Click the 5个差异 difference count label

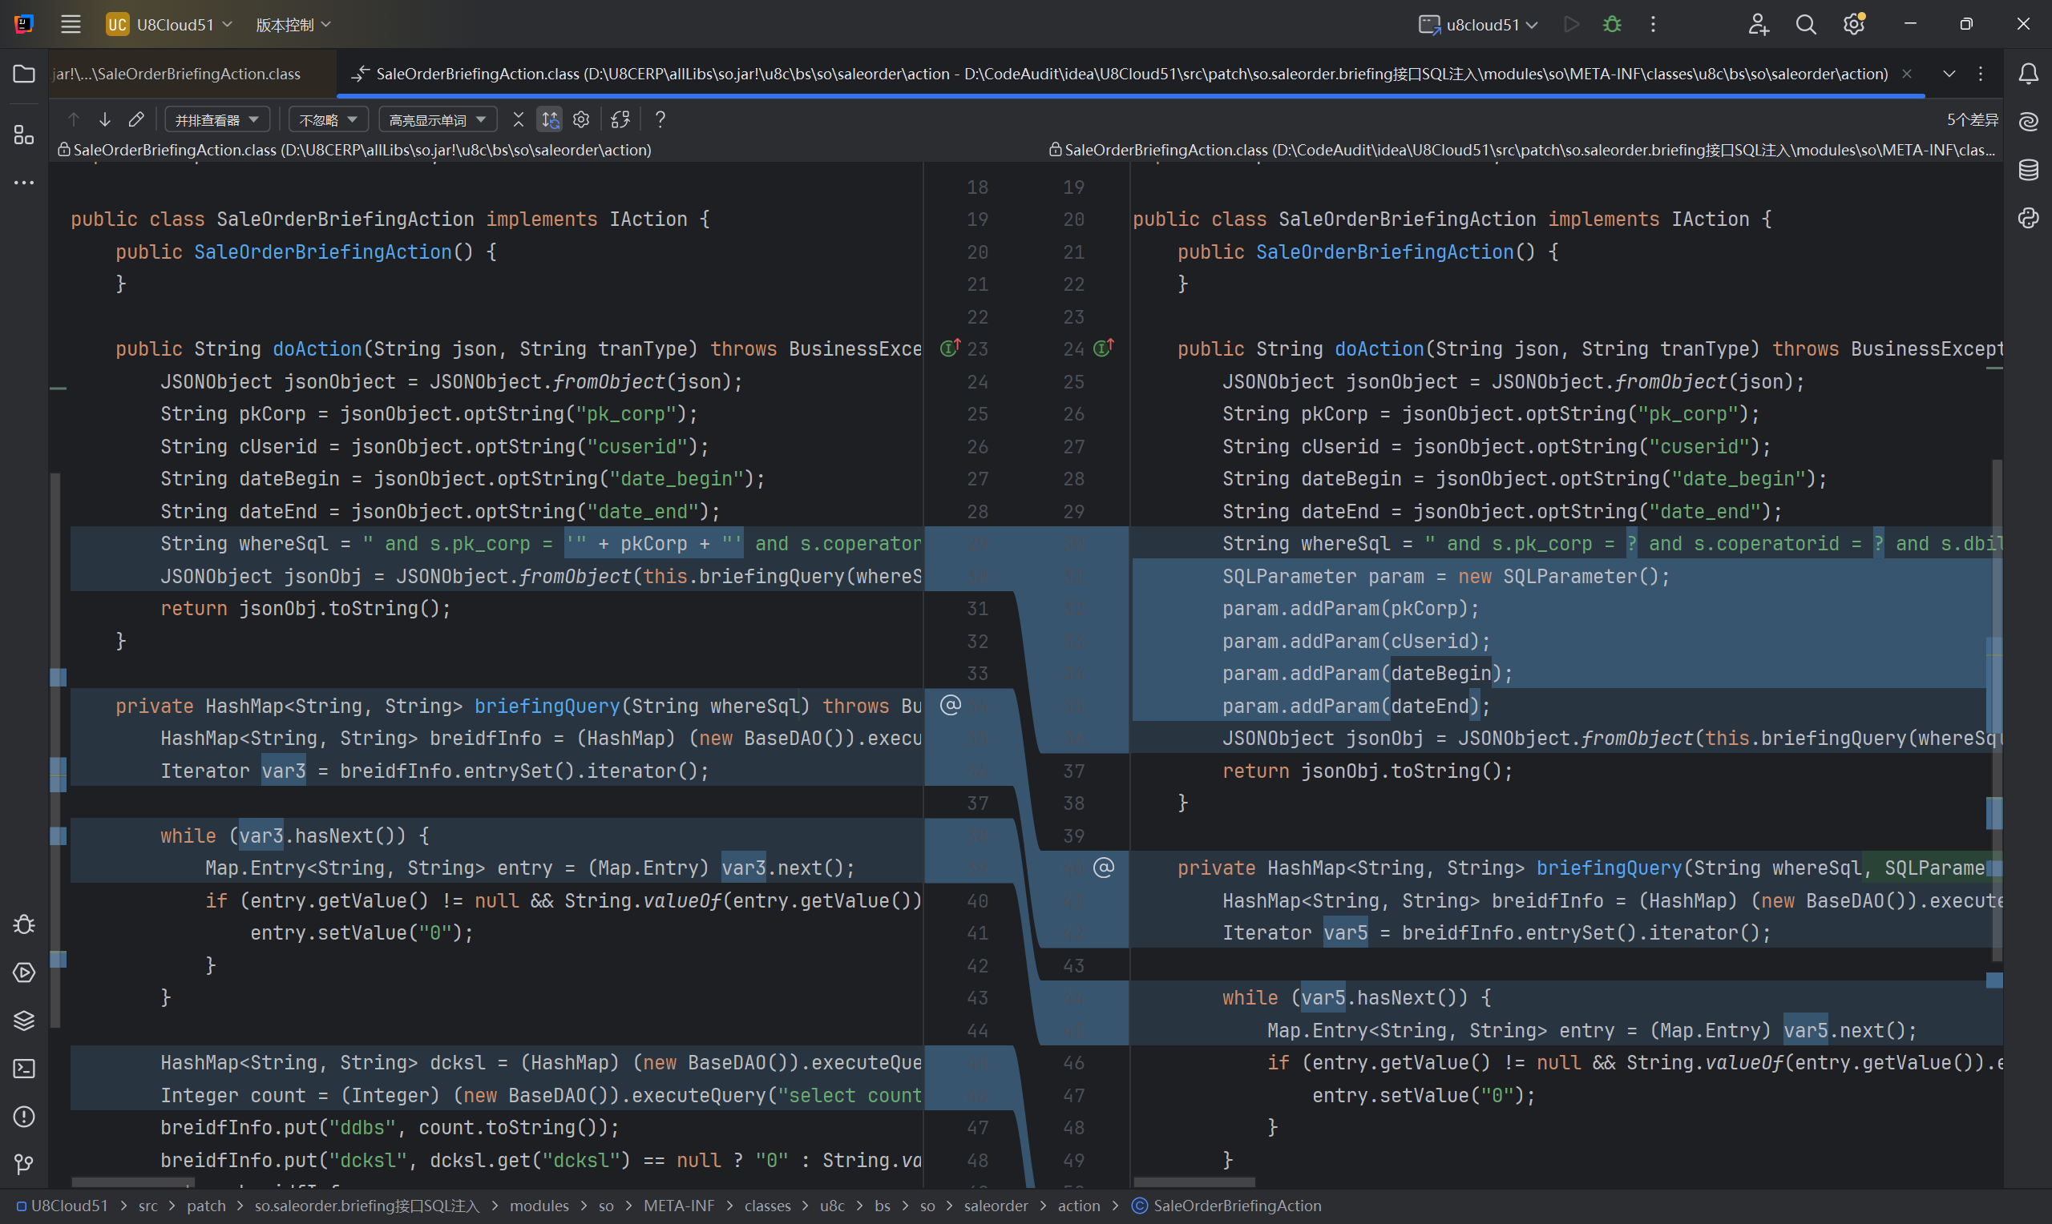coord(1973,119)
